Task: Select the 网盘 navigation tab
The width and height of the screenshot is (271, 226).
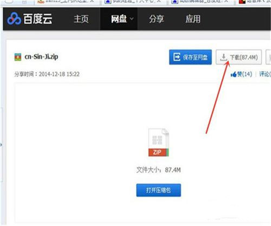Action: coord(119,19)
